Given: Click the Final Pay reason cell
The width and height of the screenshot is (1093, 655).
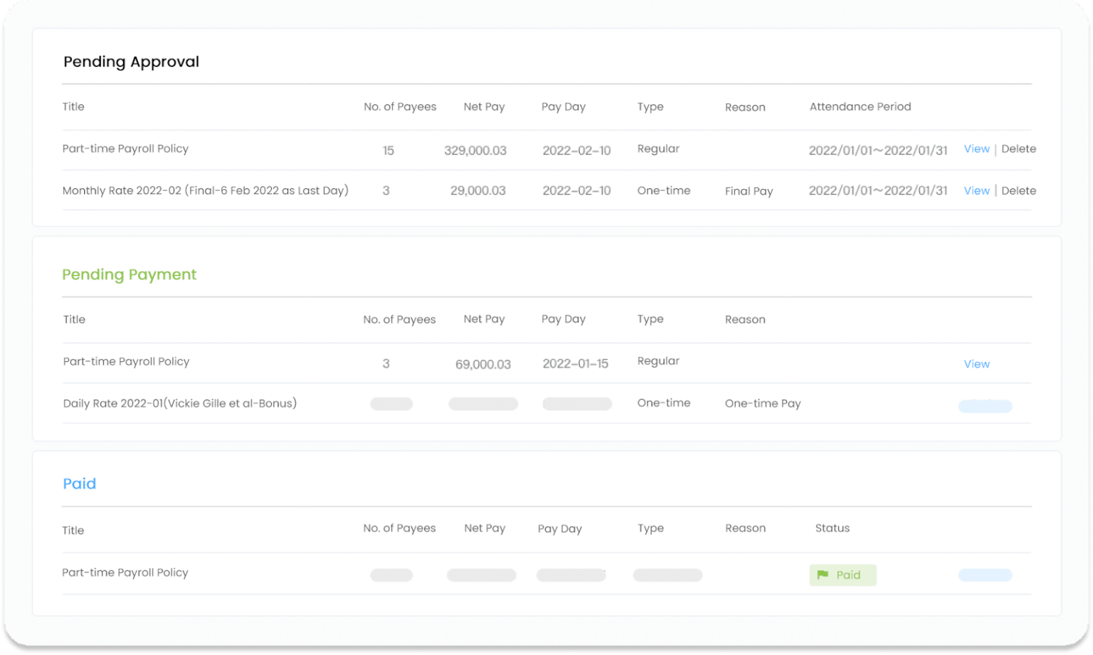Looking at the screenshot, I should coord(749,191).
